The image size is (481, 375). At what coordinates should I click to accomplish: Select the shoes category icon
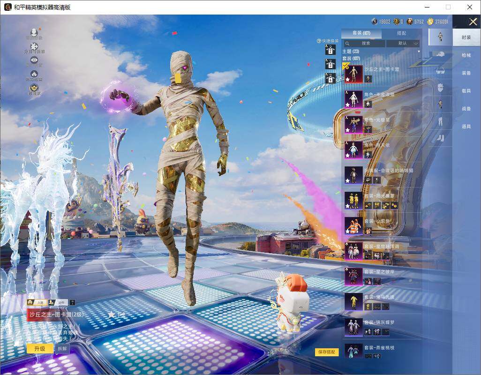[441, 138]
